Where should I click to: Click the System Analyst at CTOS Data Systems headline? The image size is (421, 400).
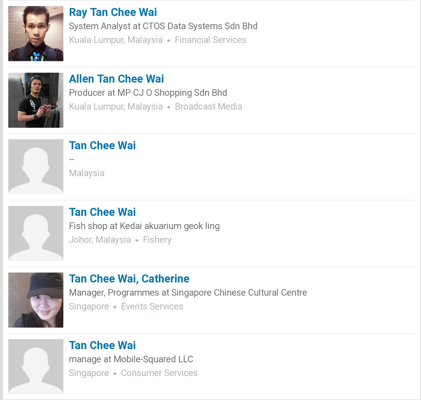[163, 26]
